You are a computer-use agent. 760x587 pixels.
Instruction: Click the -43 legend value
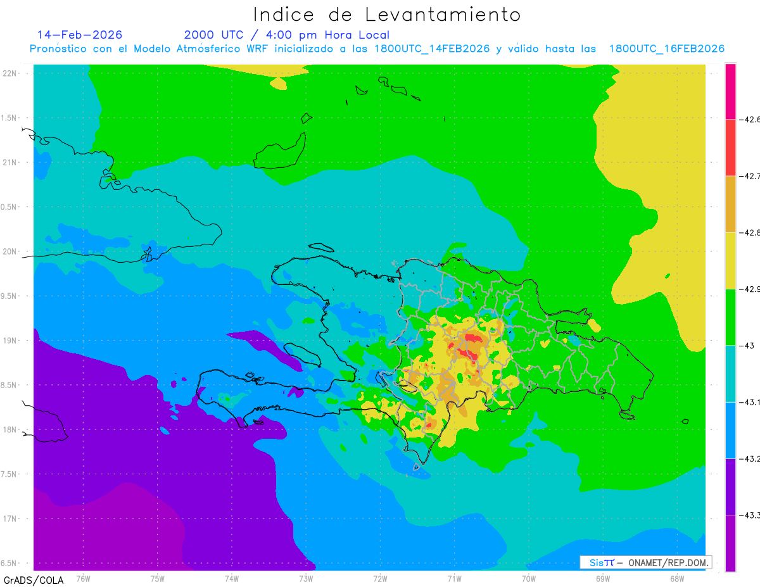747,346
